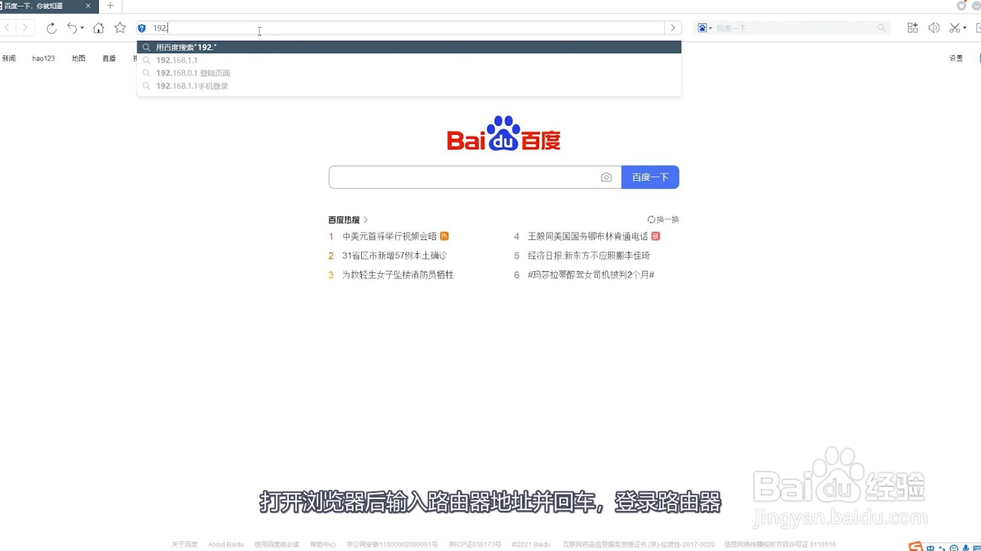Image resolution: width=981 pixels, height=551 pixels.
Task: Open the 新闻 link in Baidu nav
Action: 9,58
